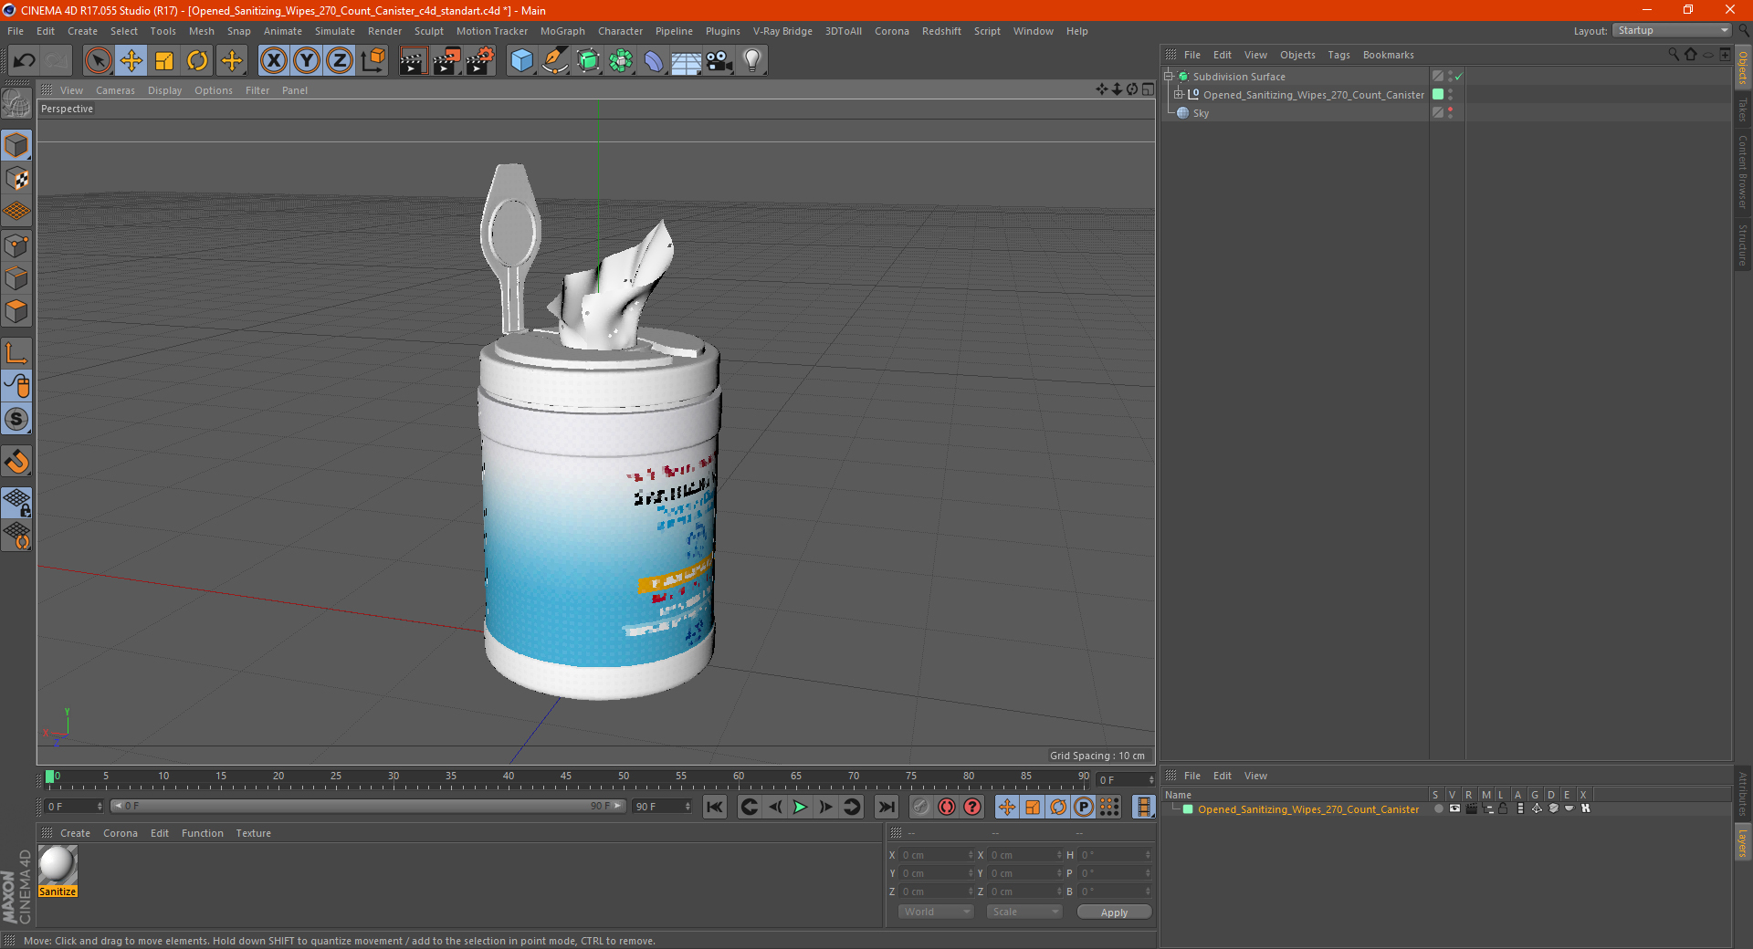Toggle the viewport maximize icon
The width and height of the screenshot is (1753, 949).
(x=1148, y=89)
